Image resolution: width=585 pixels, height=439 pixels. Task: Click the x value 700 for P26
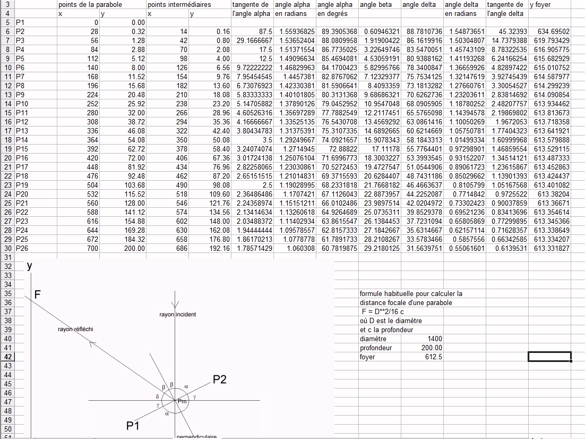click(x=78, y=248)
